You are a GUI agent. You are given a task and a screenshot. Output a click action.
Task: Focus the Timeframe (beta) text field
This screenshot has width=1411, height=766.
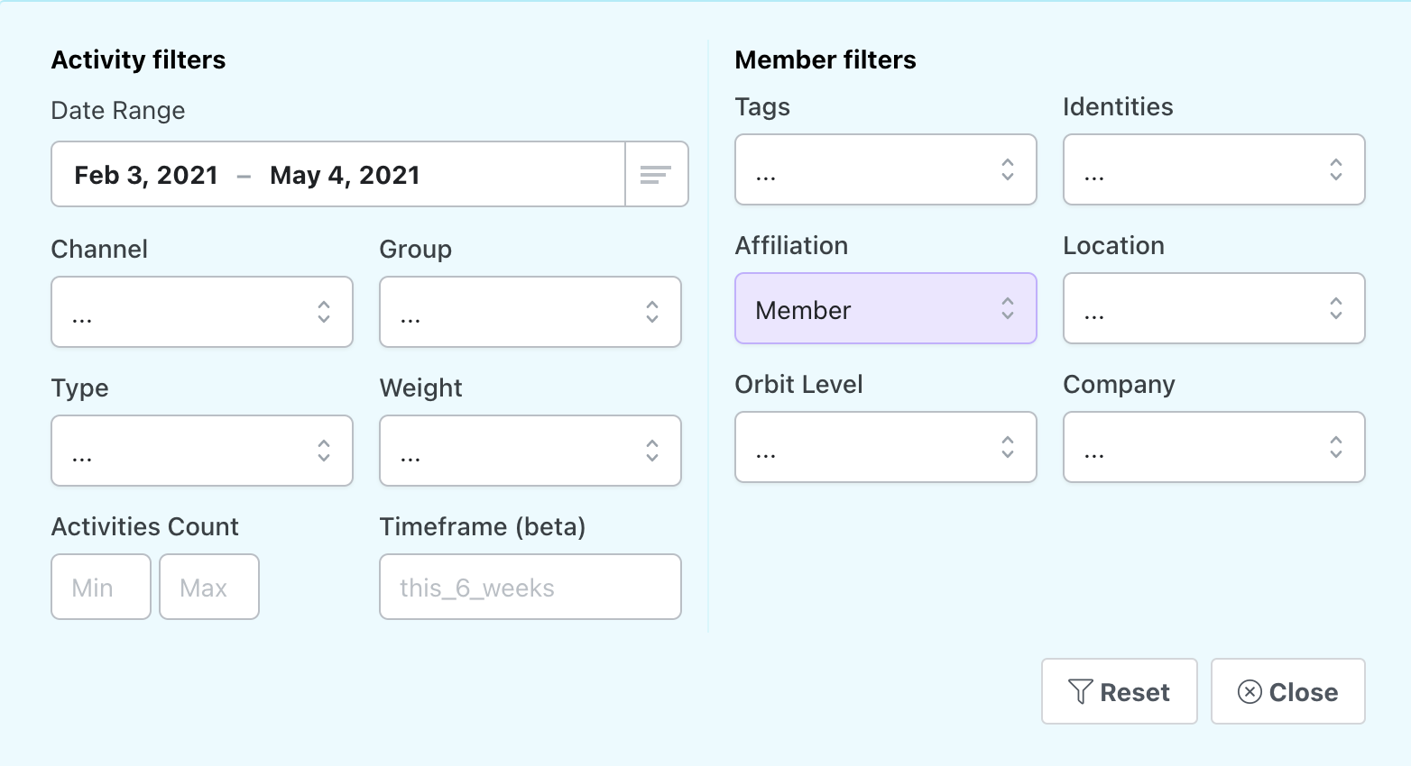tap(530, 587)
